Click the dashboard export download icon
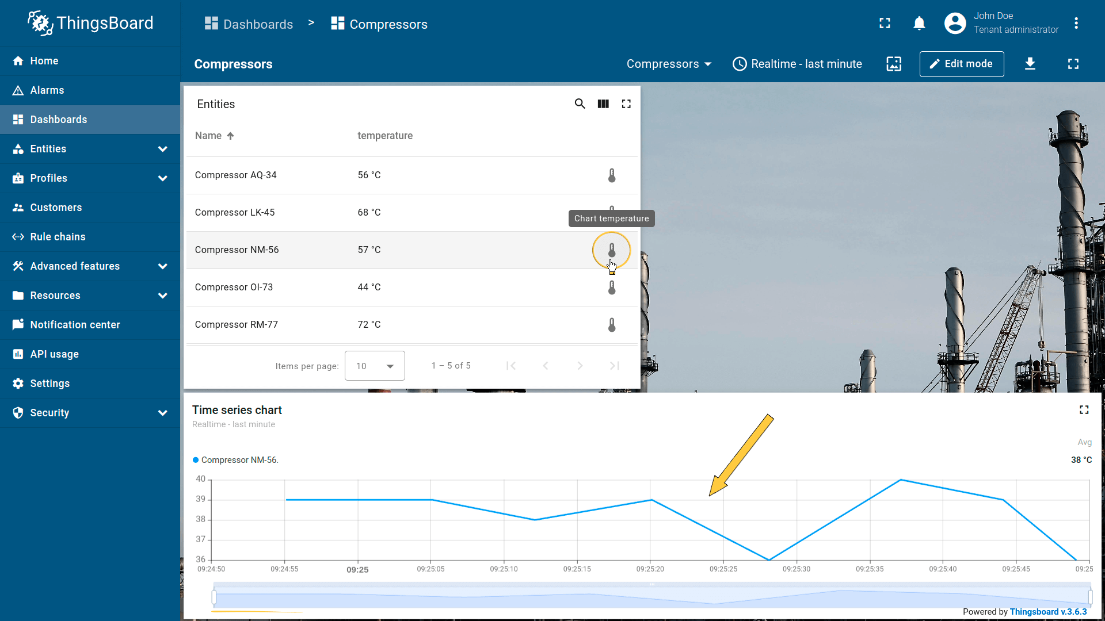 (x=1030, y=64)
